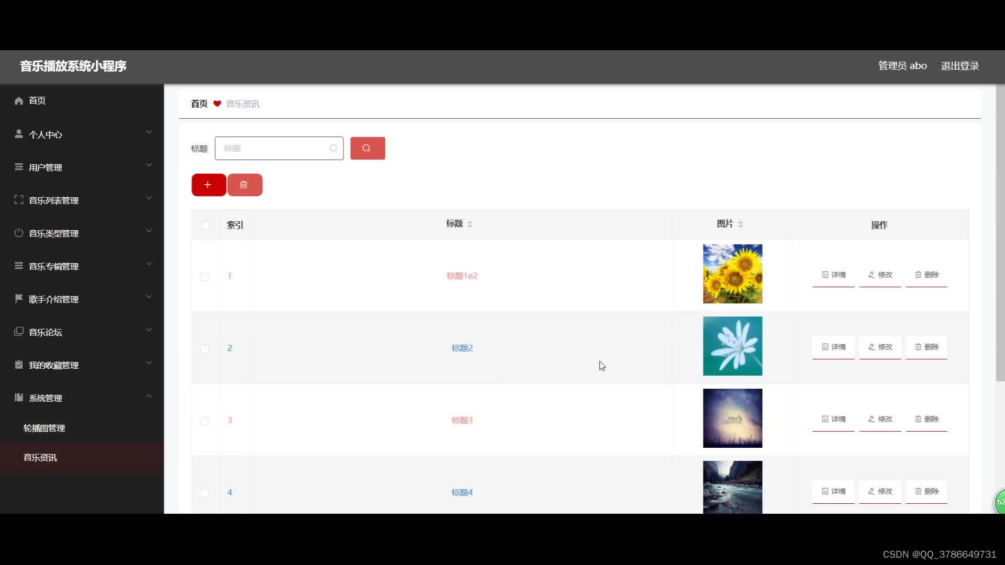Navigate to 首页 breadcrumb link
The height and width of the screenshot is (565, 1005).
(x=199, y=104)
